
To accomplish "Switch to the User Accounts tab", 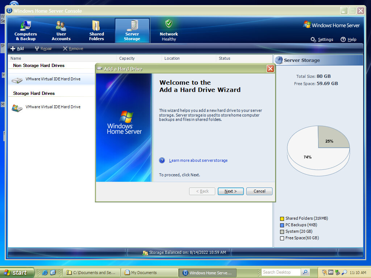I will click(61, 31).
